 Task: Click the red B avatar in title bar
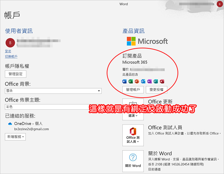[x=220, y=4]
